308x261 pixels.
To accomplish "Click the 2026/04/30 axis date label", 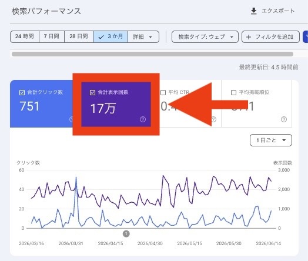I will 150,243.
